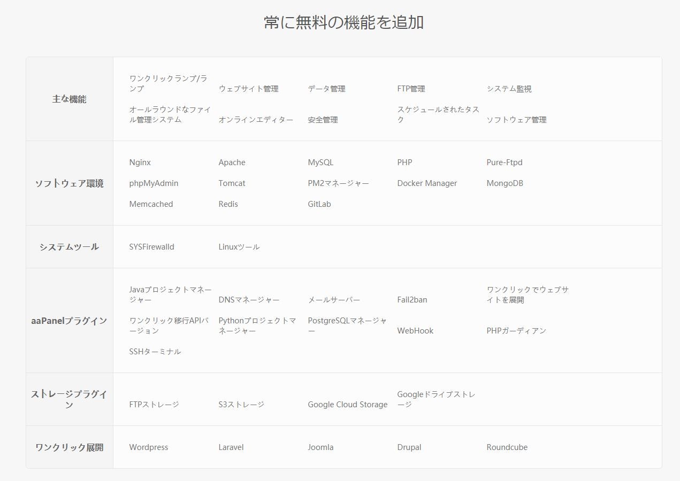Select Google Cloud Storage storage plugin
Viewport: 680px width, 481px height.
[x=348, y=405]
